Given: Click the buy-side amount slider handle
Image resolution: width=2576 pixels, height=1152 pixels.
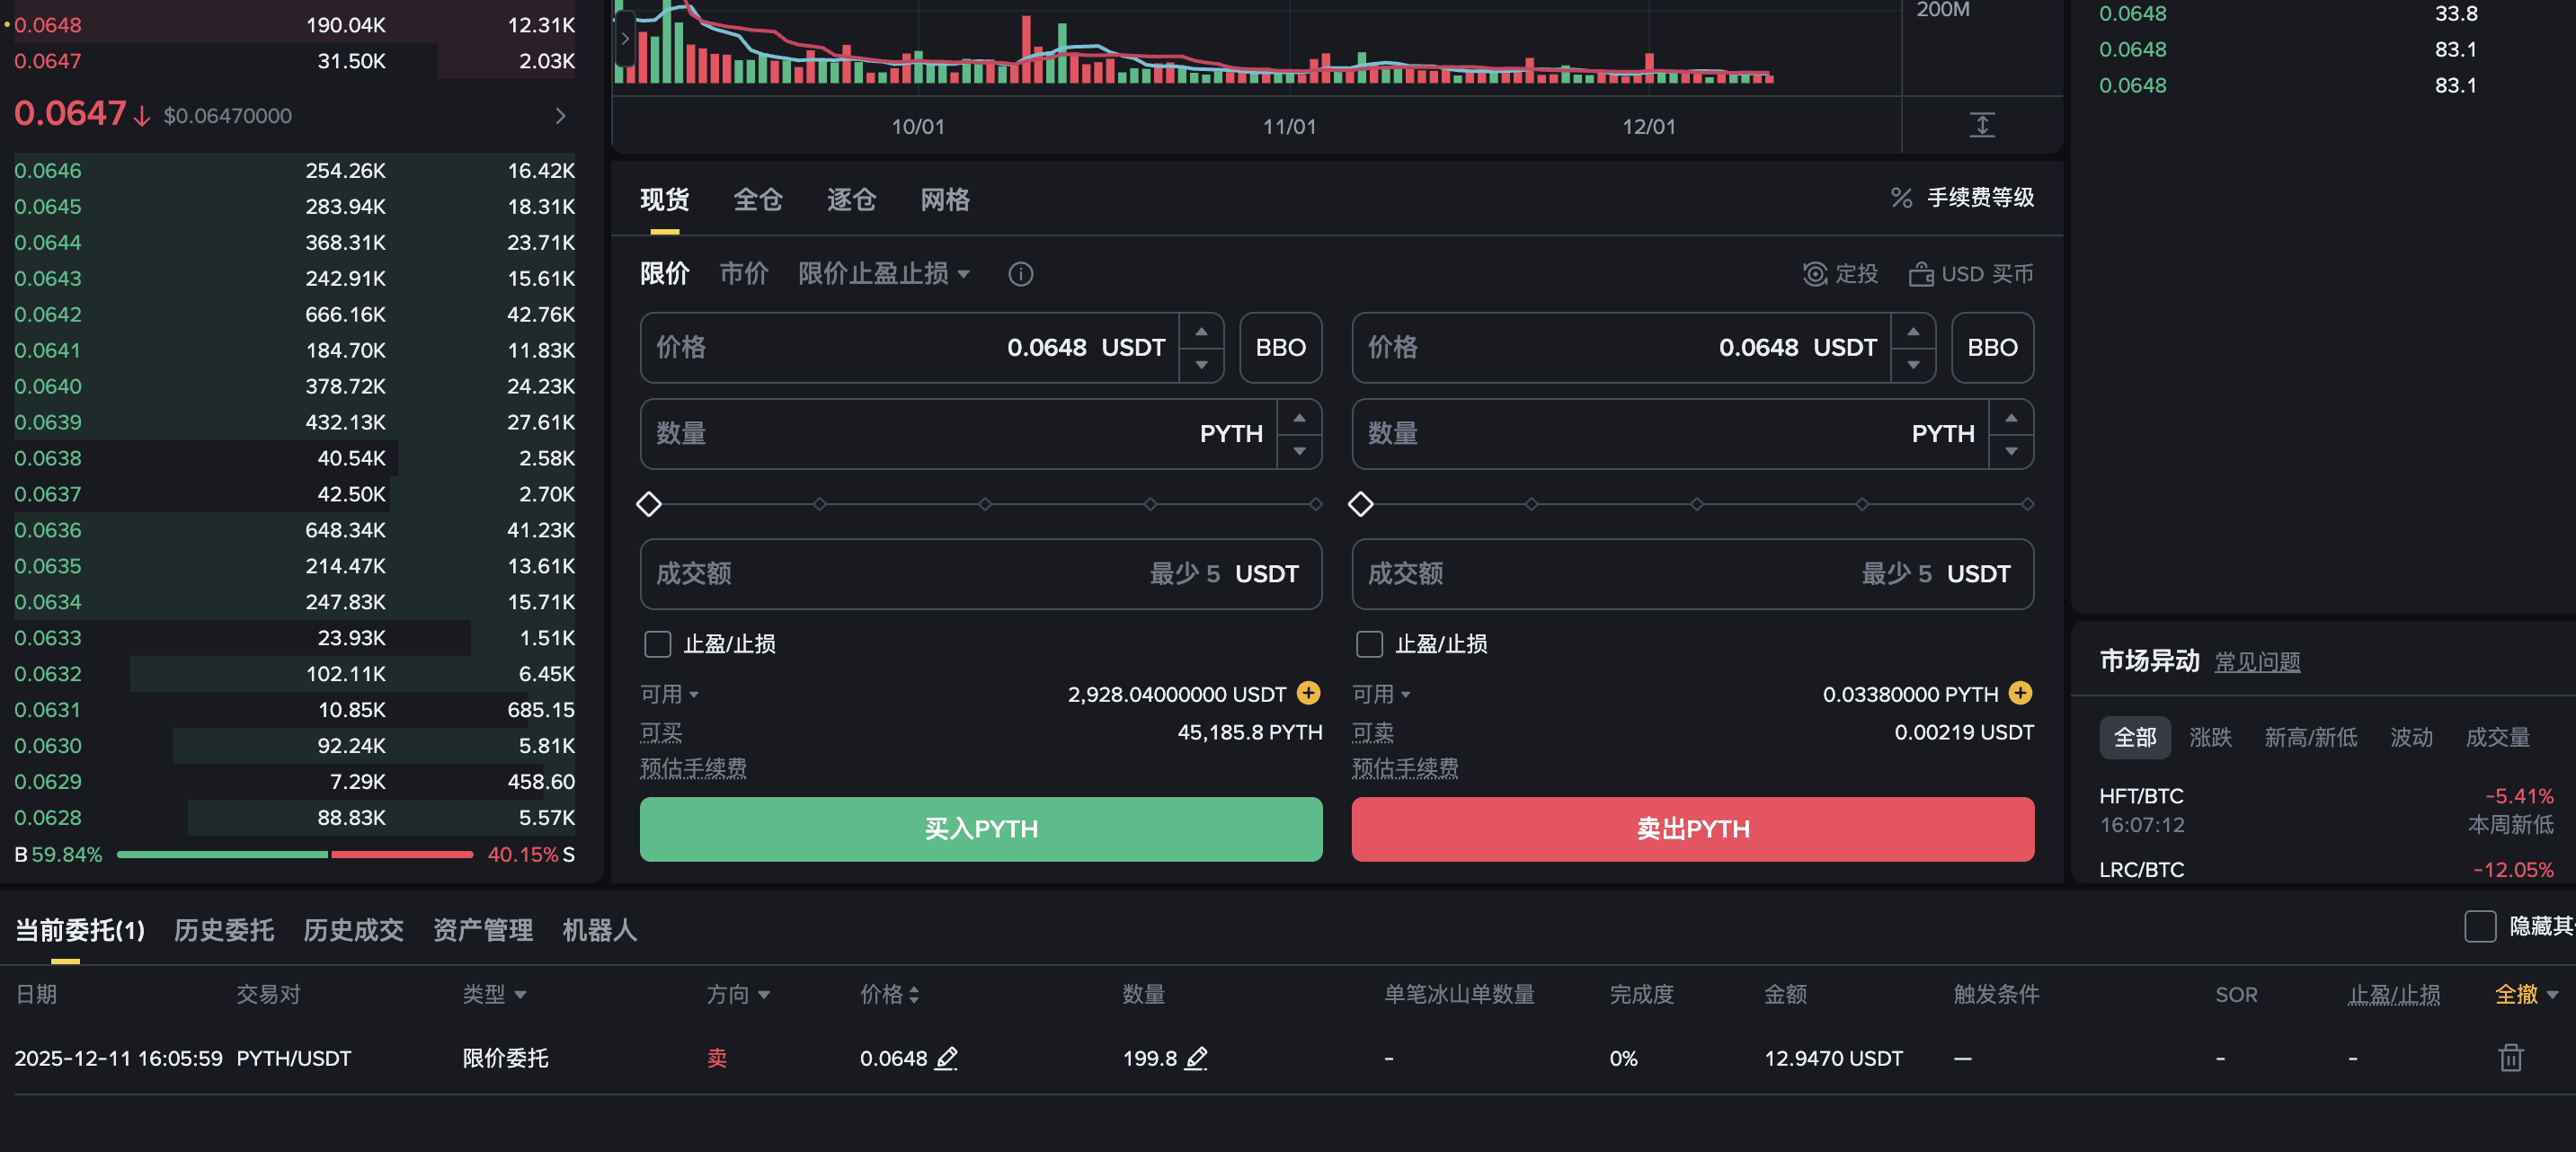Looking at the screenshot, I should pos(649,504).
